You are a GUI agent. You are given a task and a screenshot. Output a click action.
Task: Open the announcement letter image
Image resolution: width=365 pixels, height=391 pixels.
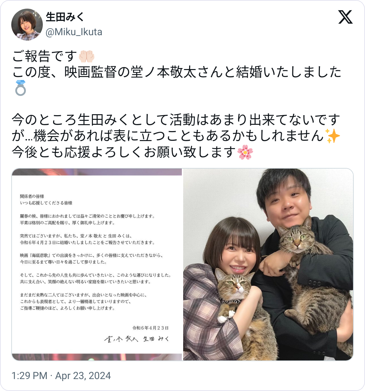97,264
